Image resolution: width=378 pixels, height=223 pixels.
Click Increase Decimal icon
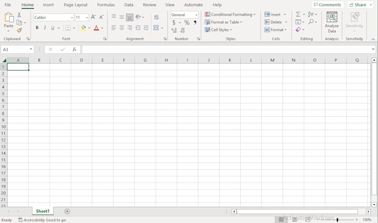(174, 30)
